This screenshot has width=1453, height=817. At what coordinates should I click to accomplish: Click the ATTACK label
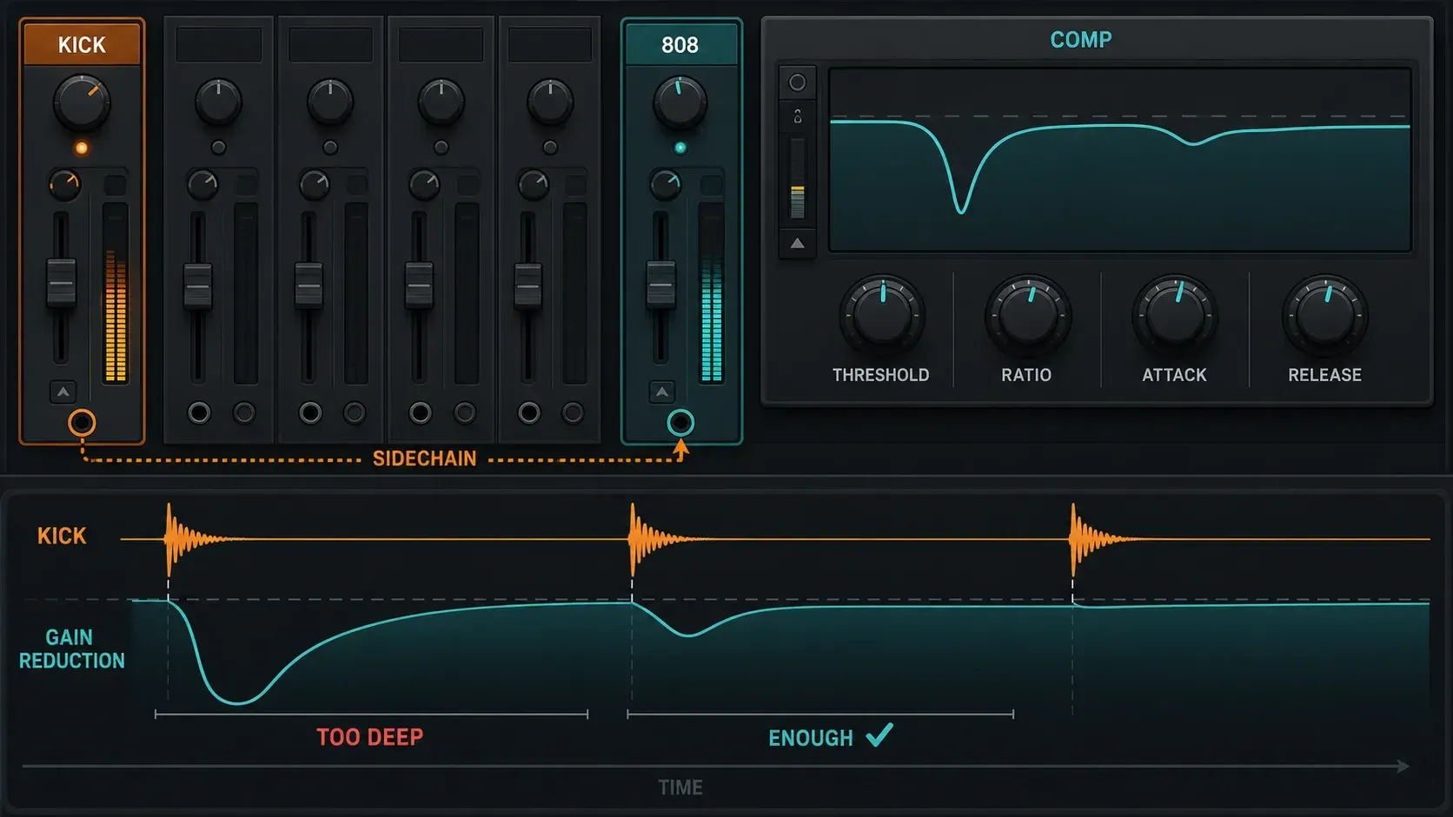pyautogui.click(x=1174, y=375)
